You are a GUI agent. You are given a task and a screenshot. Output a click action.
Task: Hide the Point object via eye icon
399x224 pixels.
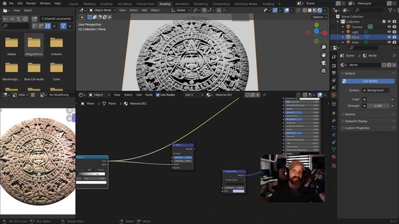(389, 42)
